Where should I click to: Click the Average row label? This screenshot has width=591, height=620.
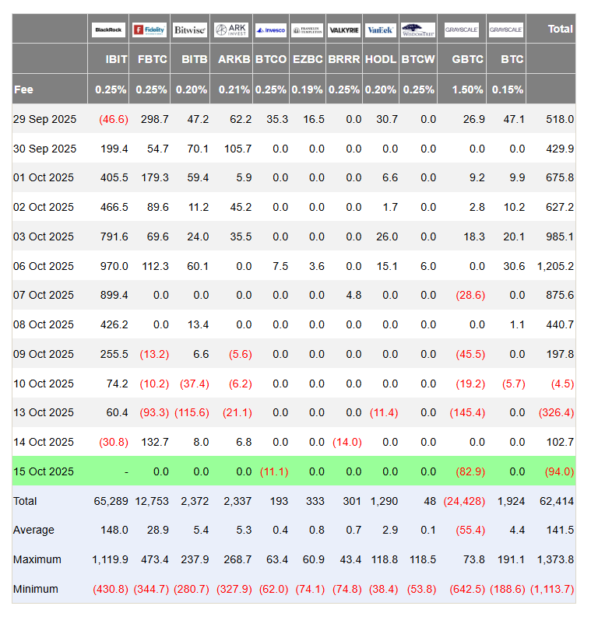pos(33,530)
